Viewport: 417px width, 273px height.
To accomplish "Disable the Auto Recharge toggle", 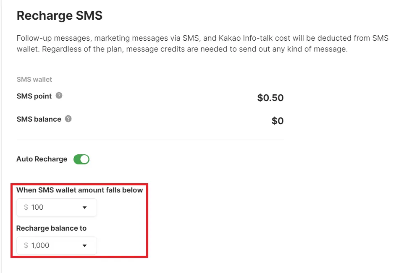I will 81,159.
